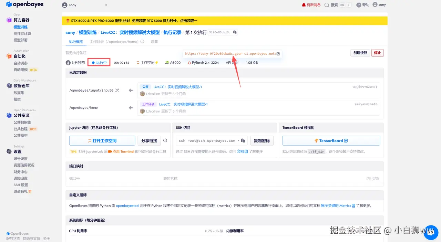Open 模型 under 数据仓库
441x242 pixels.
[x=17, y=99]
